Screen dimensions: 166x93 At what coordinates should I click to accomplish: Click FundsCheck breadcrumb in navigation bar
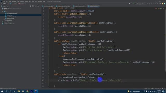pyautogui.click(x=14, y=4)
